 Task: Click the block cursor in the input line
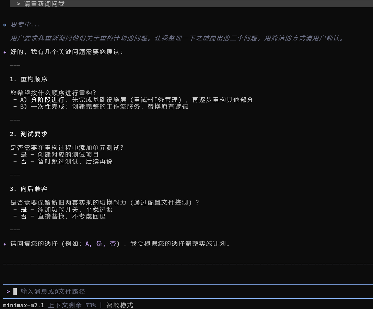[x=15, y=292]
